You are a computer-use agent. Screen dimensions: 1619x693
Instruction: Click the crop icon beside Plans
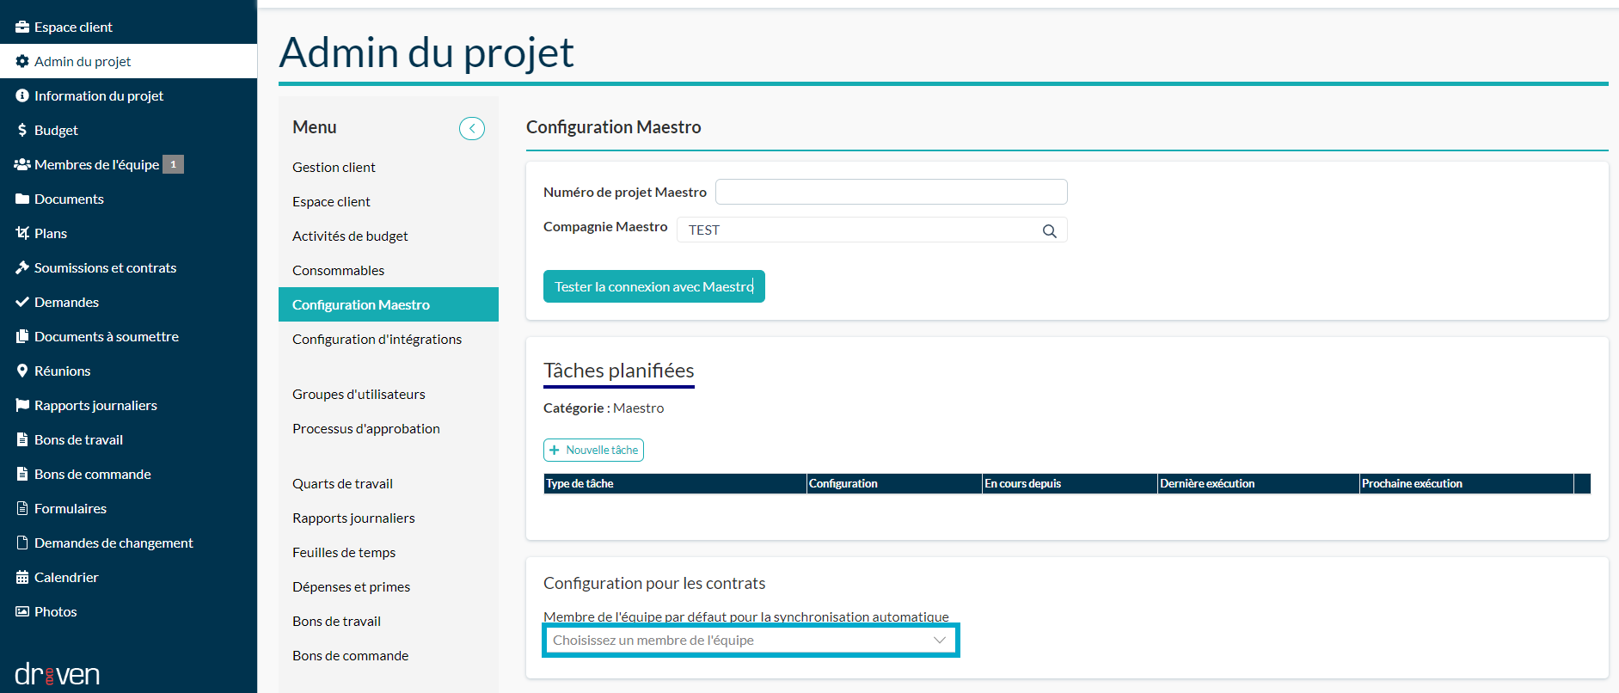coord(22,233)
